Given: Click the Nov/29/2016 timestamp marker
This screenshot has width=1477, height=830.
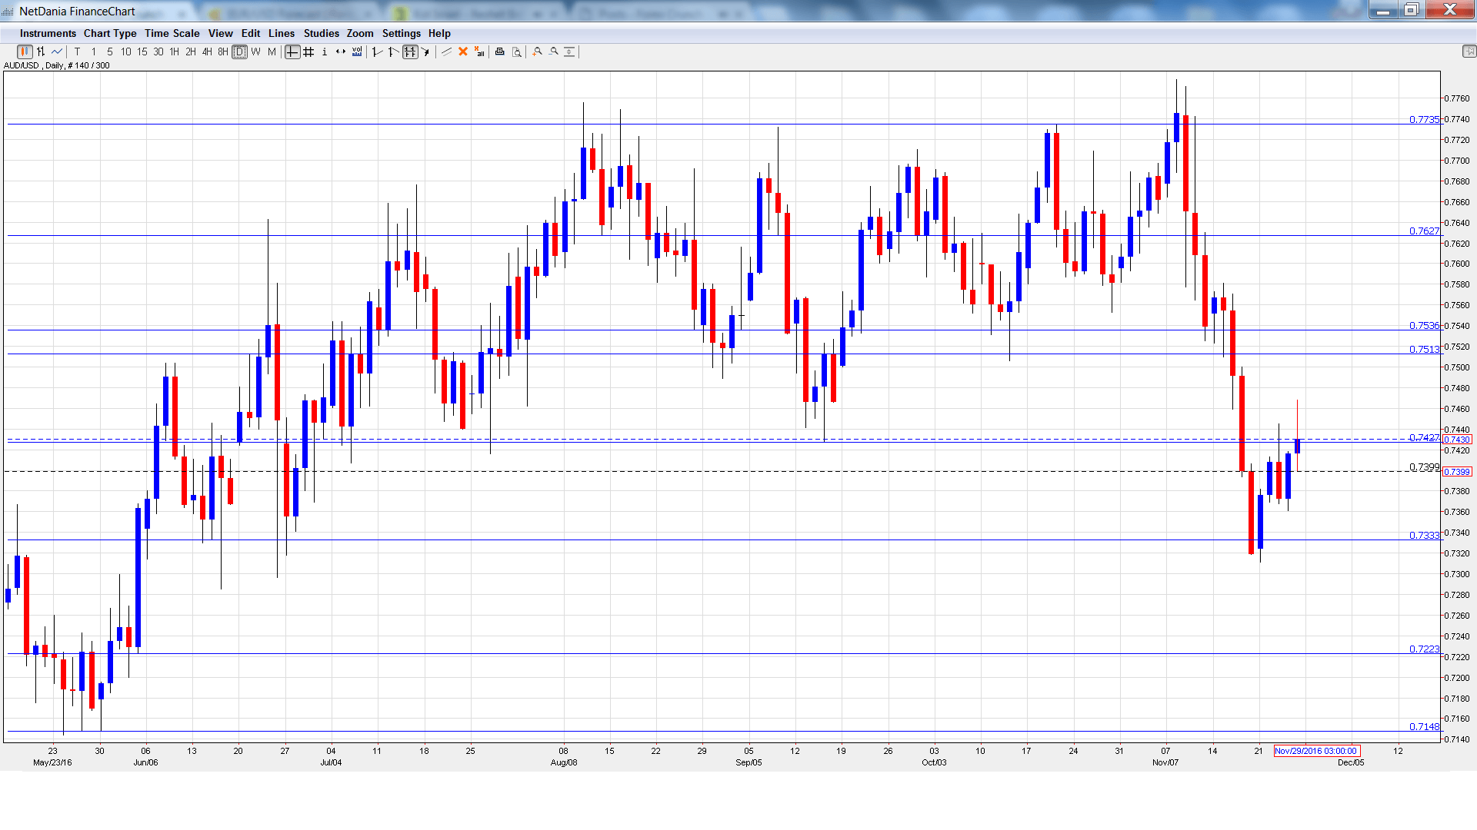Looking at the screenshot, I should [x=1316, y=751].
